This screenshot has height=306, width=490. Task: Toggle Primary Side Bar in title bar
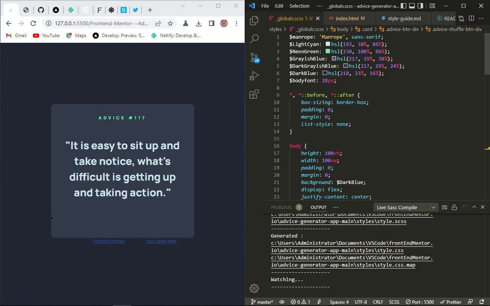point(403,6)
